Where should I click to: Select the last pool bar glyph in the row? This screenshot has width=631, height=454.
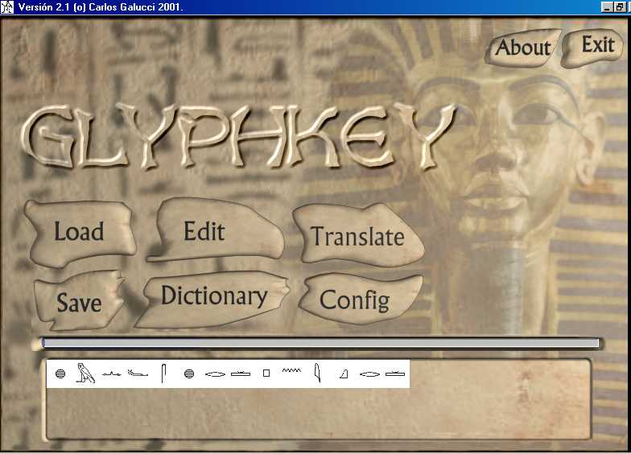[394, 374]
